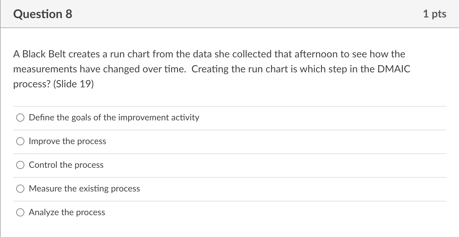This screenshot has height=237, width=459.
Task: Click the 'Define the goals of the improvement activity' label
Action: pos(114,118)
